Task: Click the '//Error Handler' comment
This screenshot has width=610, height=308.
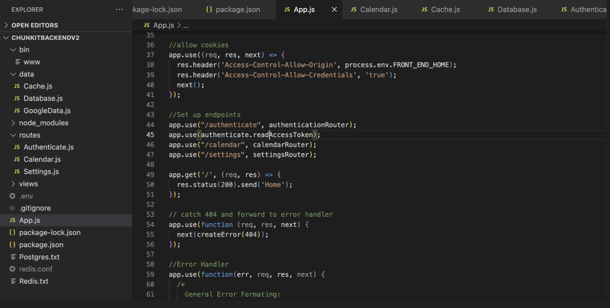Action: (198, 265)
